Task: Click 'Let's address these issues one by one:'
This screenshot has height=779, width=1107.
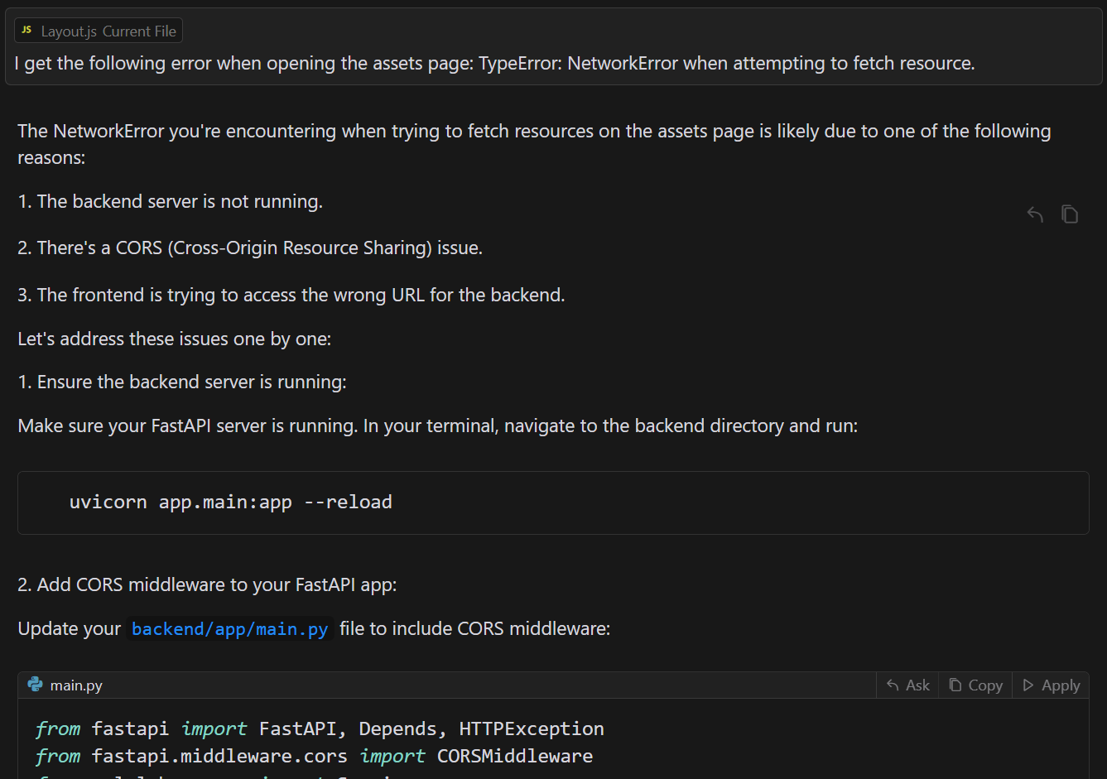Action: click(x=175, y=339)
